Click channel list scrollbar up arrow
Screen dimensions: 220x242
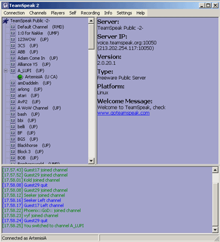[91, 21]
